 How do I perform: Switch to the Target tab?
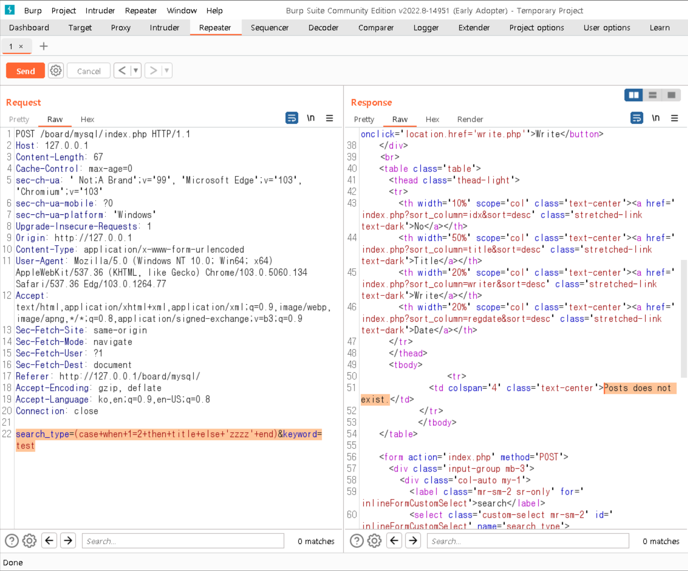(x=80, y=28)
